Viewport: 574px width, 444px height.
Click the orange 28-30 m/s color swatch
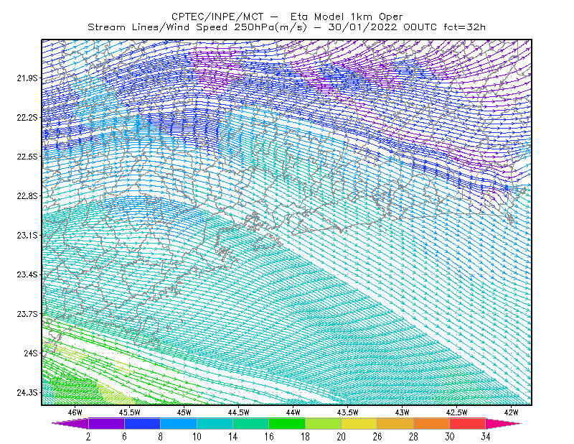point(432,423)
